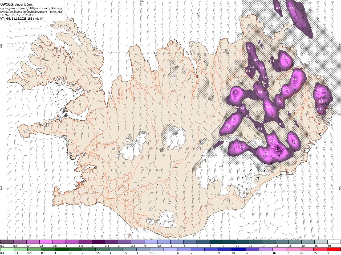
Task: Click white upper swatch starting at 30
Action: coord(334,242)
